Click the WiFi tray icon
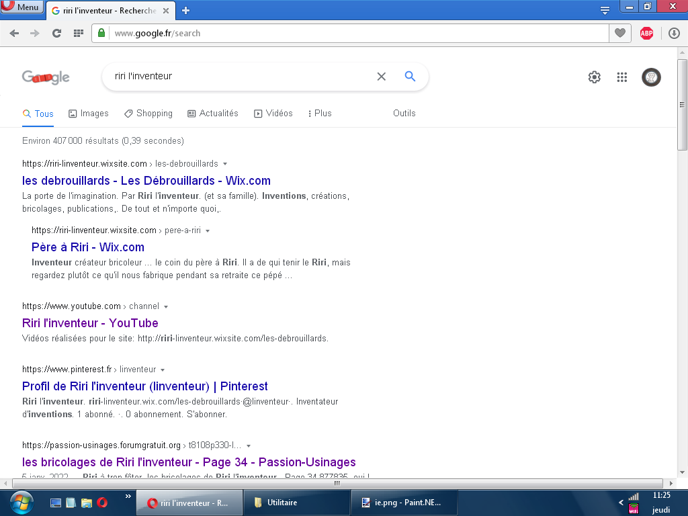Image resolution: width=688 pixels, height=516 pixels. pos(634,509)
